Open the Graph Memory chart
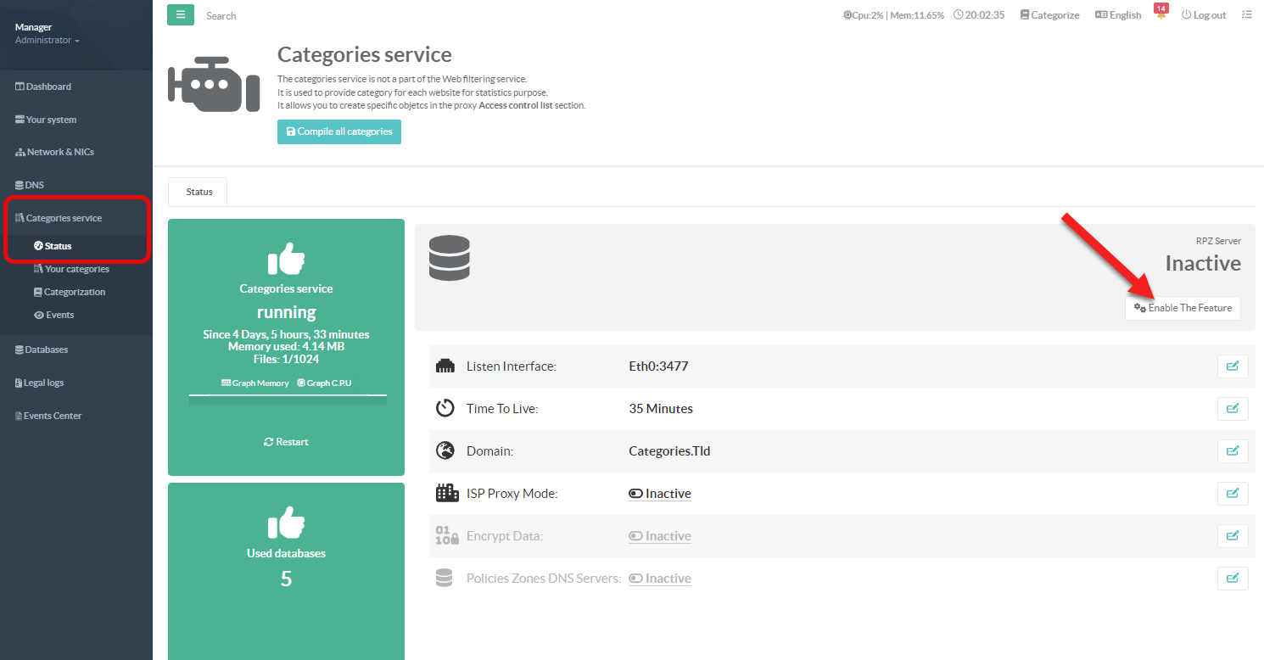Image resolution: width=1264 pixels, height=660 pixels. tap(255, 383)
